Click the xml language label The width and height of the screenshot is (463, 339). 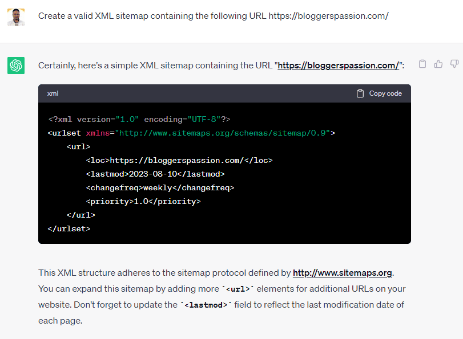53,93
